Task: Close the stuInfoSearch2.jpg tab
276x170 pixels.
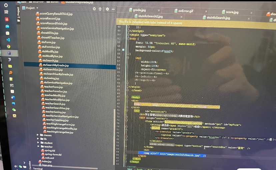Action: pyautogui.click(x=181, y=17)
